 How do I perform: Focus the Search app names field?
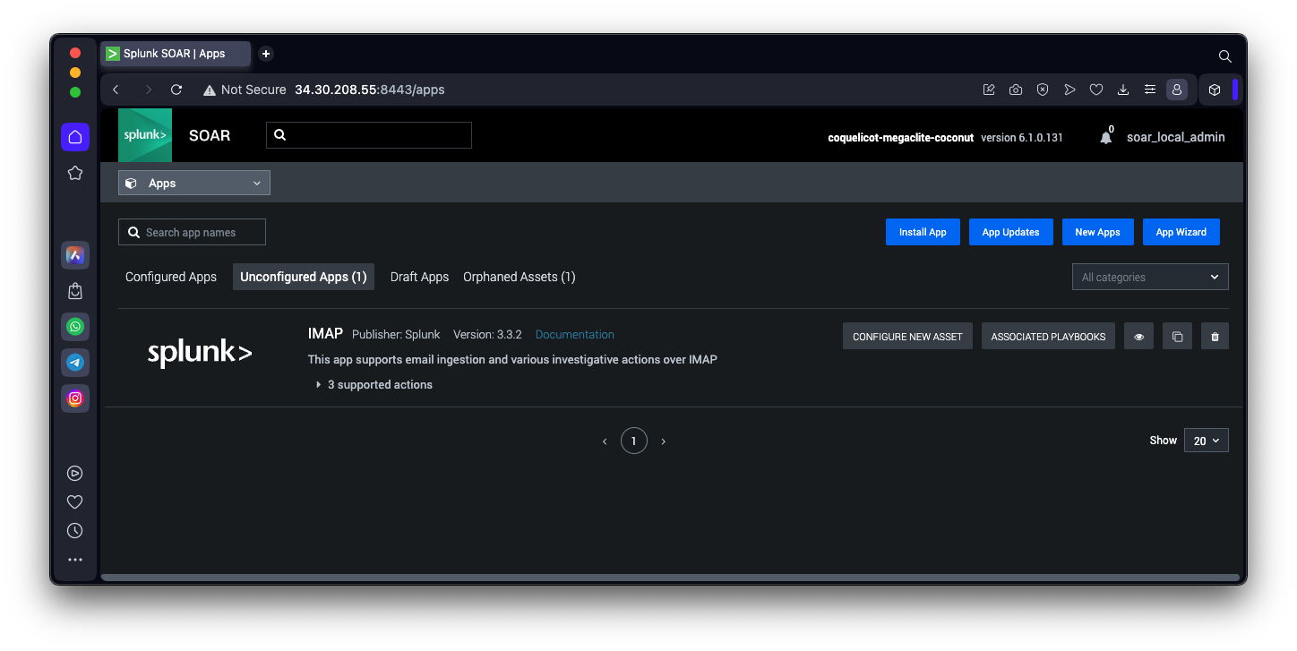192,232
